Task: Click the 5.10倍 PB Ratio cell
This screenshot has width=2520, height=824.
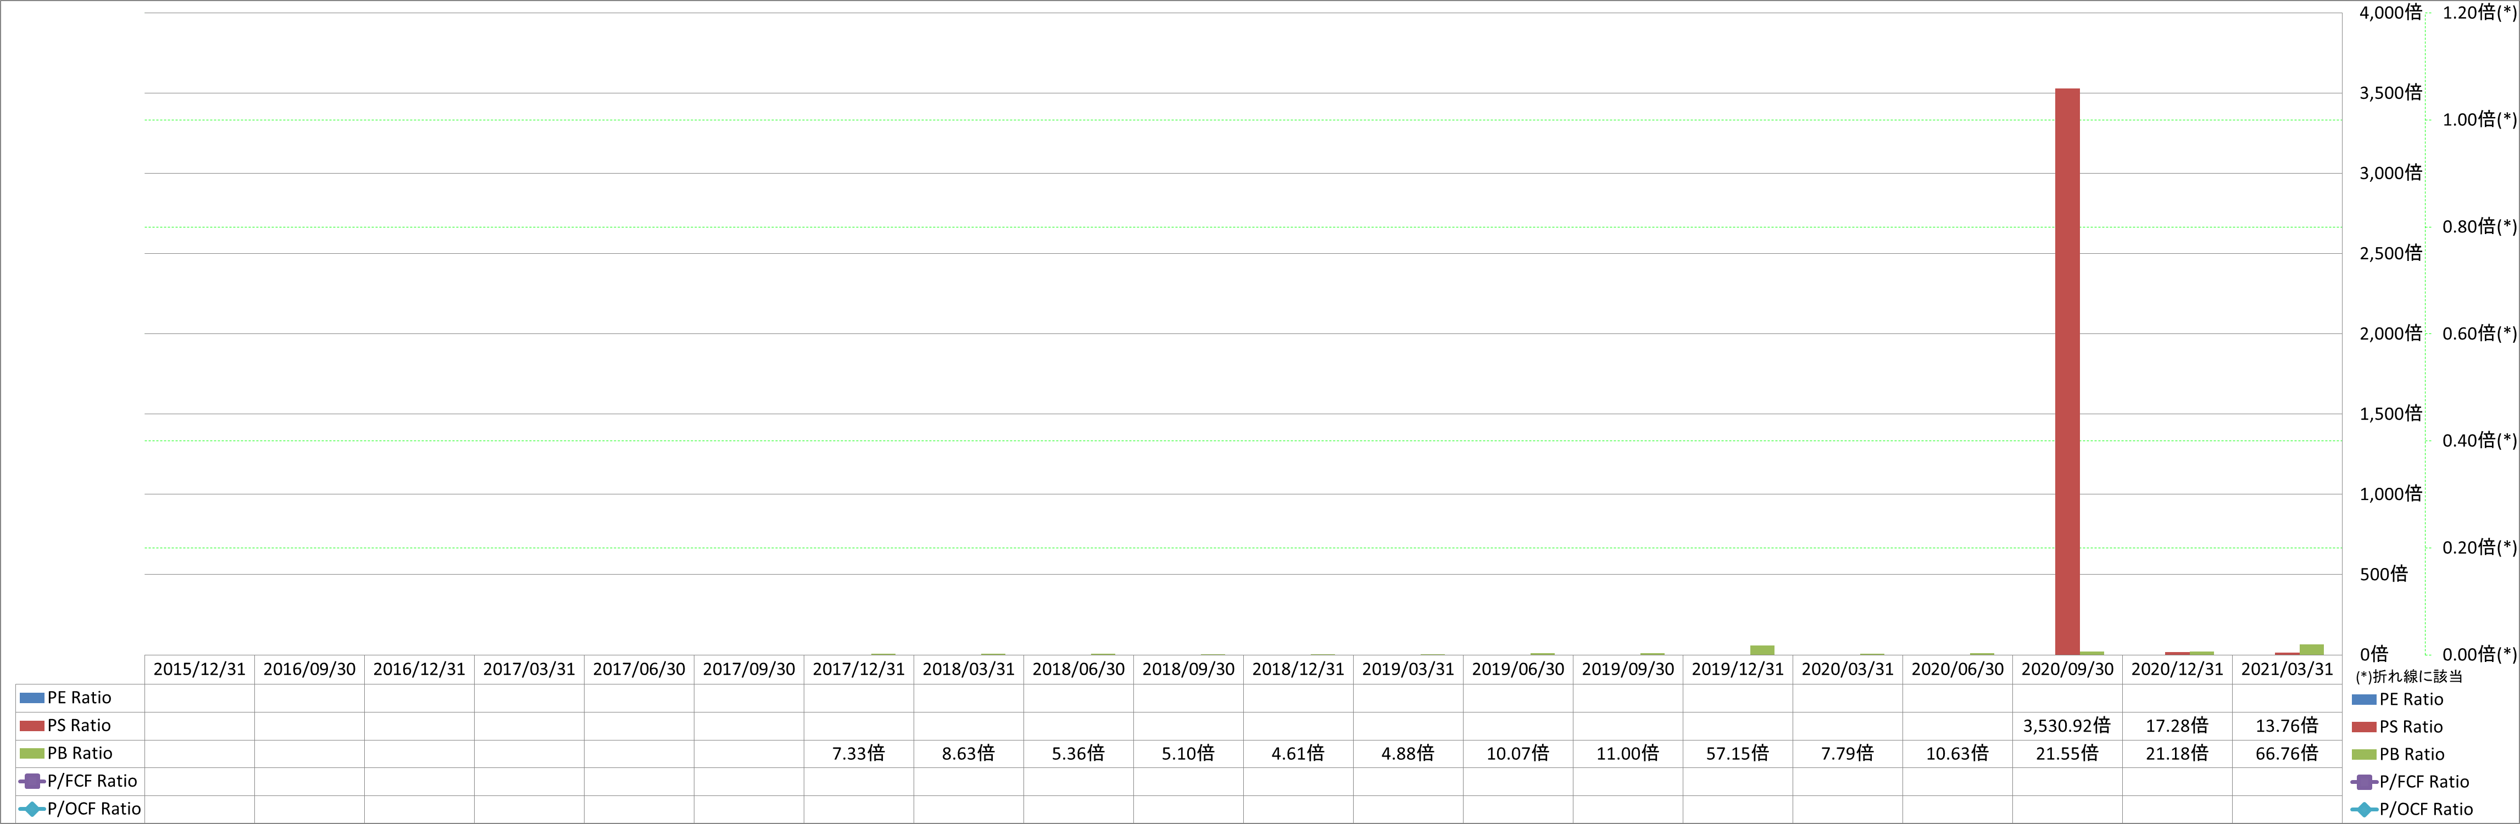Action: tap(1188, 754)
